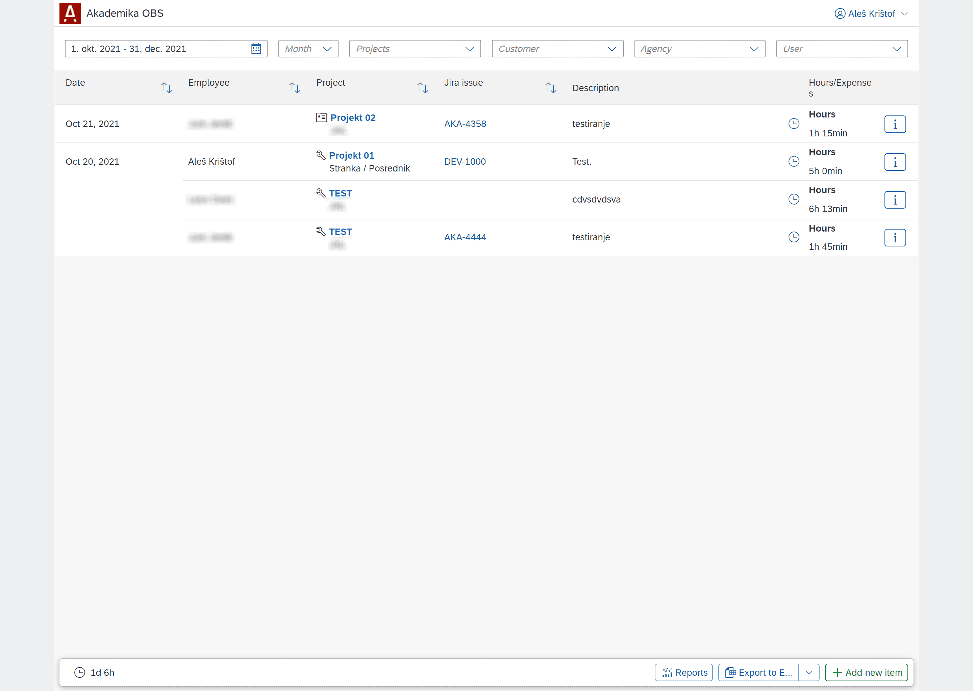The height and width of the screenshot is (691, 973).
Task: Expand the Month dropdown
Action: pyautogui.click(x=308, y=49)
